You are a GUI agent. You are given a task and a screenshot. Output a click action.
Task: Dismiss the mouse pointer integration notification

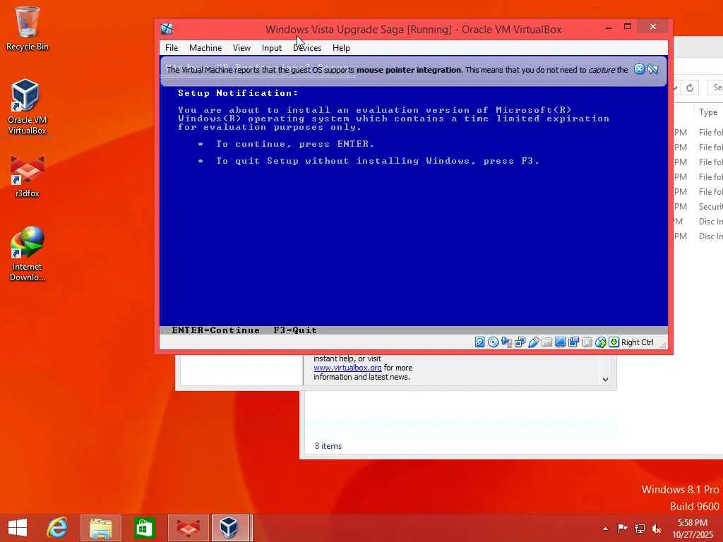[x=639, y=69]
